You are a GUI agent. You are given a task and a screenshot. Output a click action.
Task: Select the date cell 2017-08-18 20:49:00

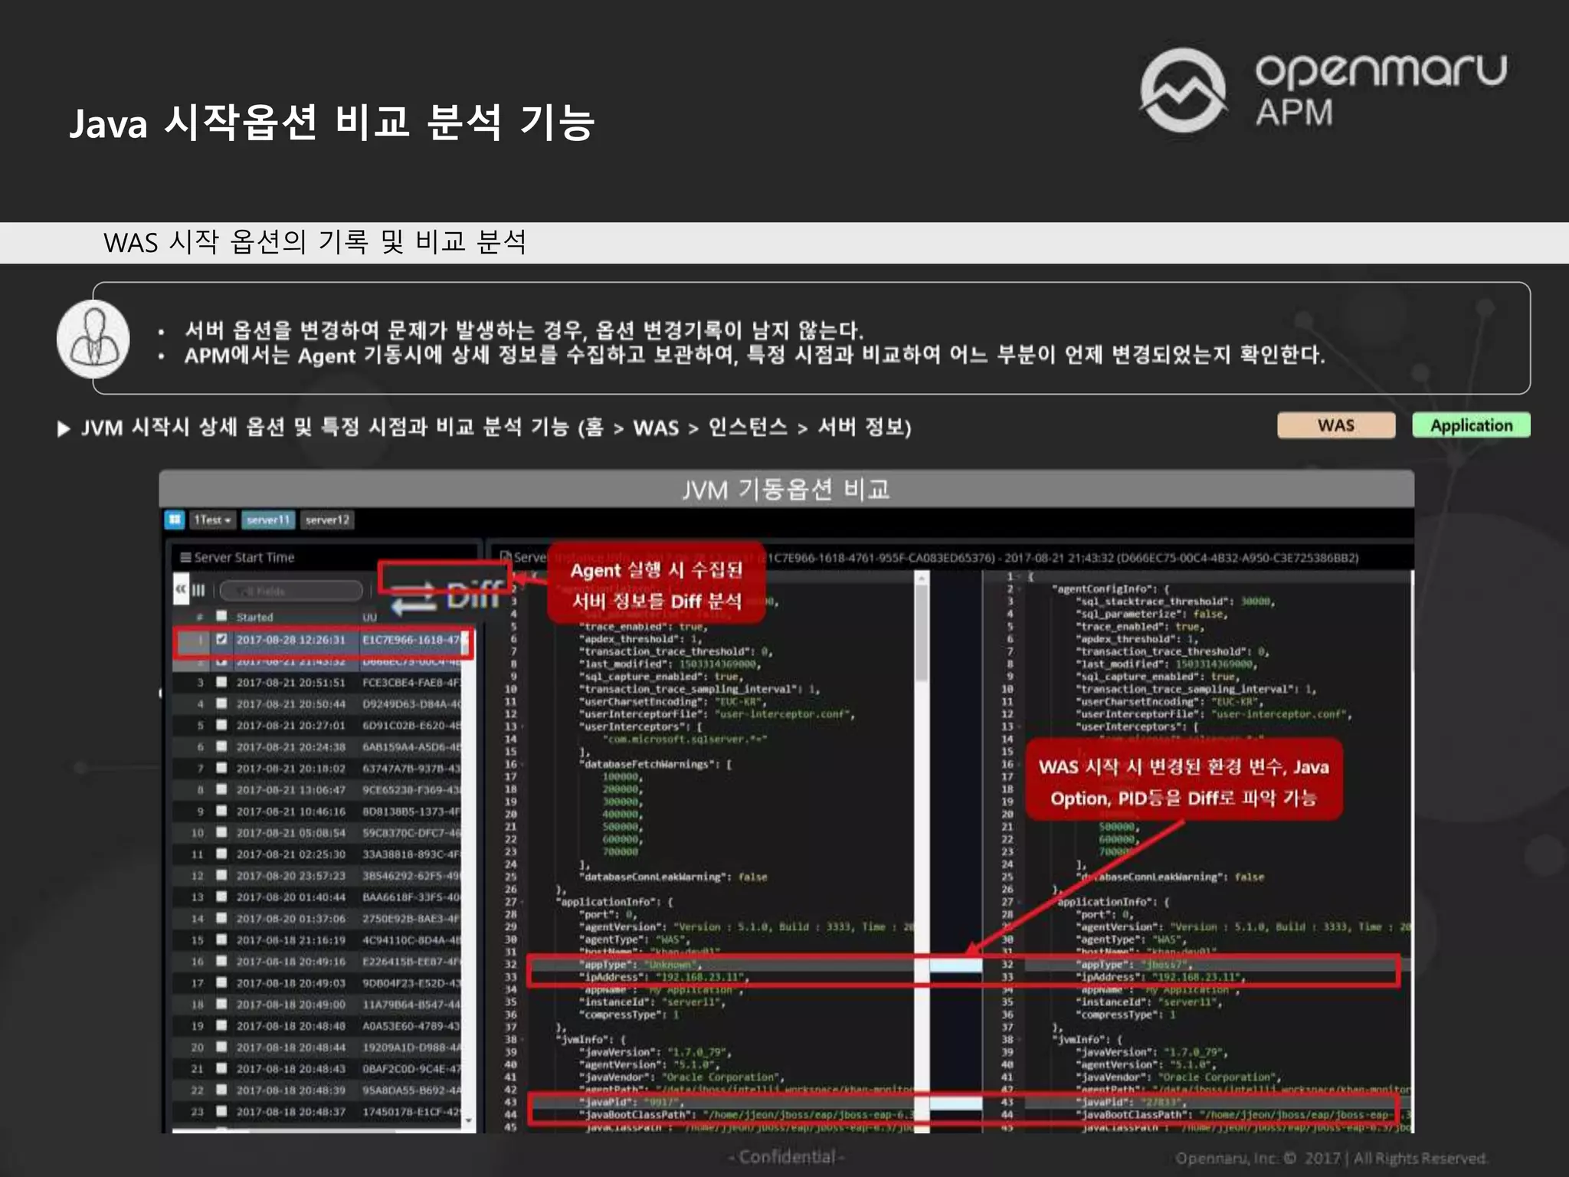(290, 1004)
